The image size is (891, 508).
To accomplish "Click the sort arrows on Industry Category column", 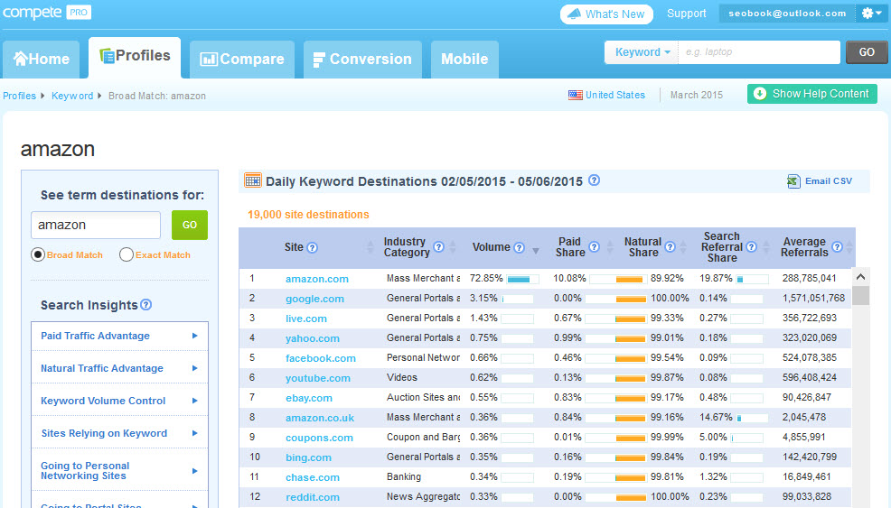I will point(453,247).
